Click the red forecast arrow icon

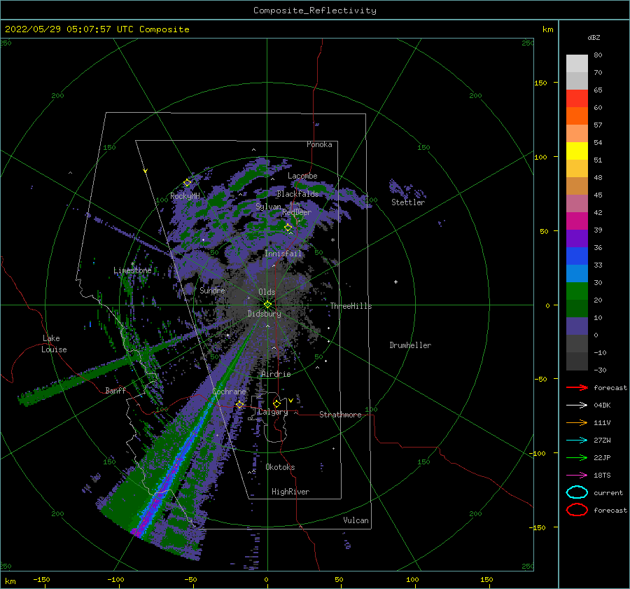pyautogui.click(x=577, y=387)
